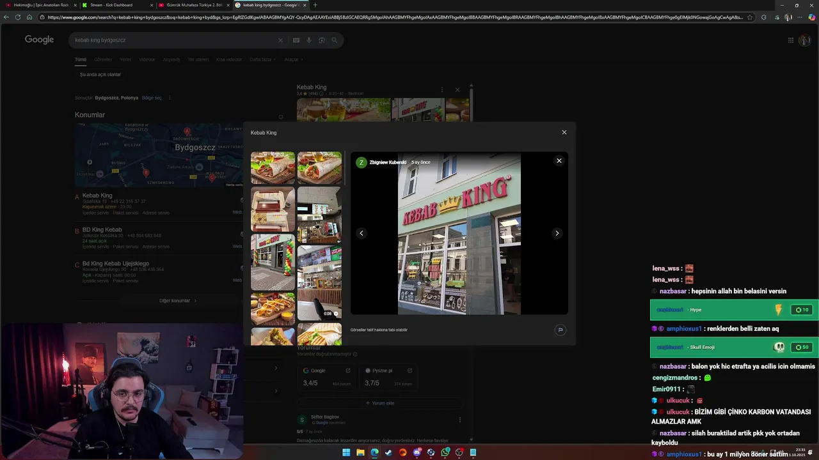This screenshot has height=460, width=819.
Task: Close the Kebab King photos dialog
Action: point(564,132)
